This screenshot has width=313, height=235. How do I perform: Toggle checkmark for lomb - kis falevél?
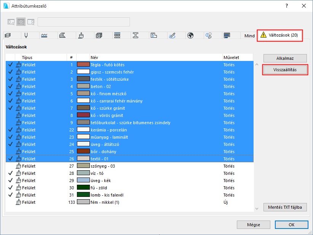click(x=10, y=195)
